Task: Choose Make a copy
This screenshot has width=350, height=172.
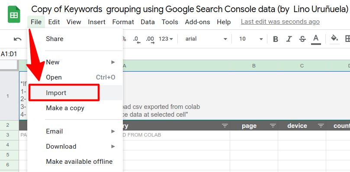Action: [x=75, y=108]
